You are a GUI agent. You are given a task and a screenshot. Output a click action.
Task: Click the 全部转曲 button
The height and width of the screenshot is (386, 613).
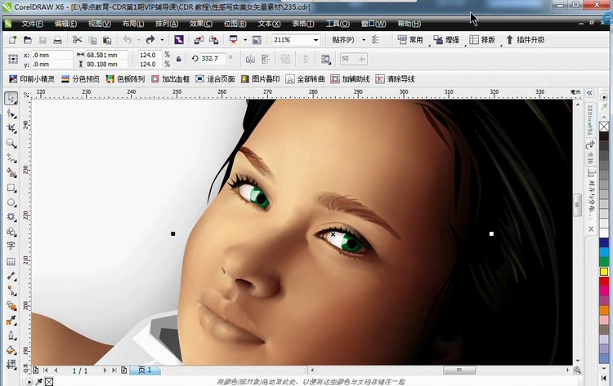(306, 79)
